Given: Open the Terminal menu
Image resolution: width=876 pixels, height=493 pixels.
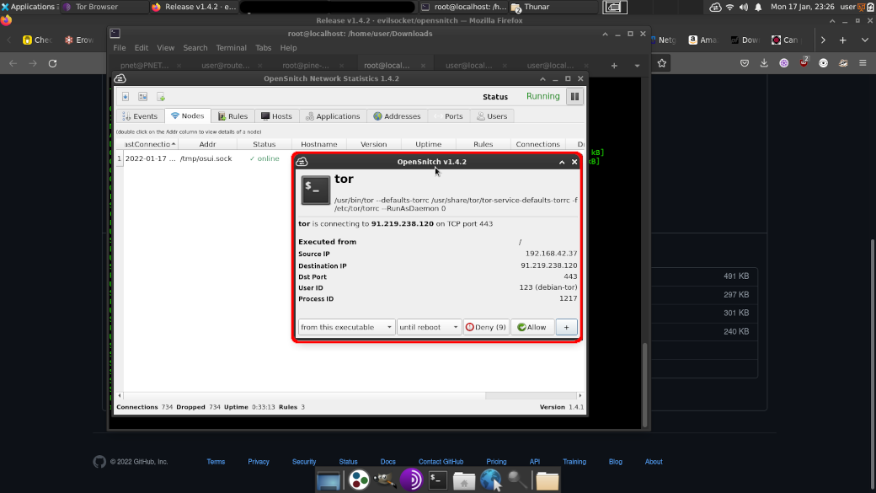Looking at the screenshot, I should coord(232,48).
